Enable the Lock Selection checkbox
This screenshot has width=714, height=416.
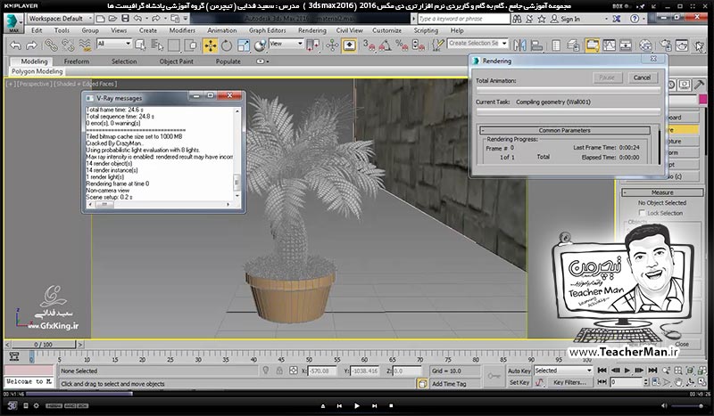click(x=642, y=213)
